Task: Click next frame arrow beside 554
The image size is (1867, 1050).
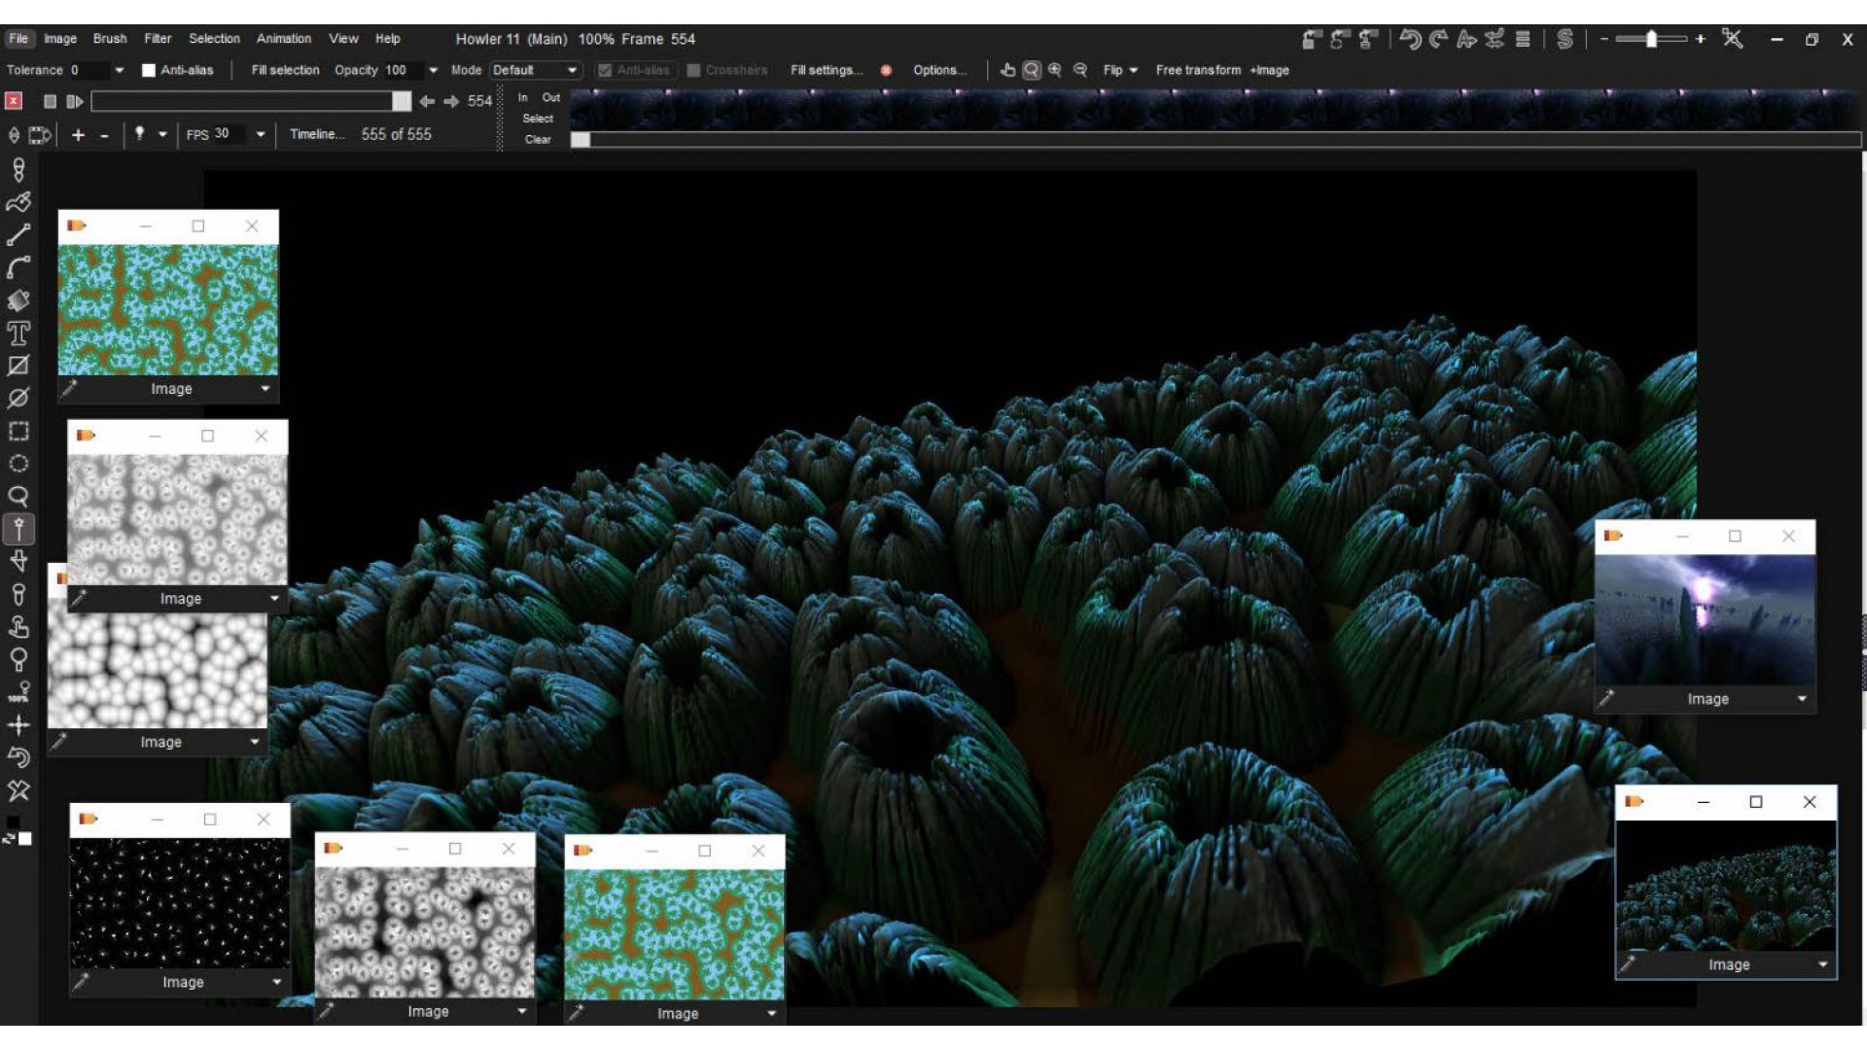Action: [451, 101]
